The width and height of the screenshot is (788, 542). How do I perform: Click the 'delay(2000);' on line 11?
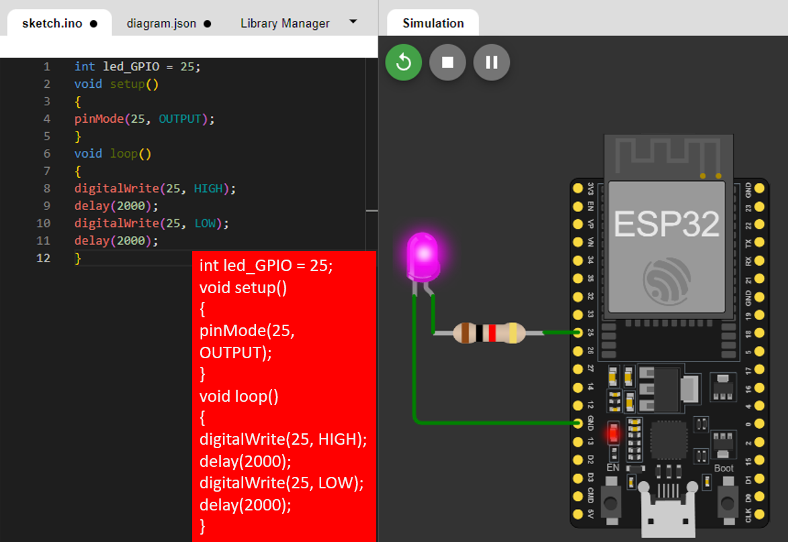tap(116, 240)
